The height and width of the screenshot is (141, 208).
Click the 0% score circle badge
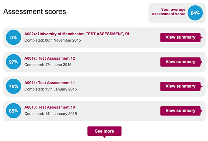pos(14,37)
